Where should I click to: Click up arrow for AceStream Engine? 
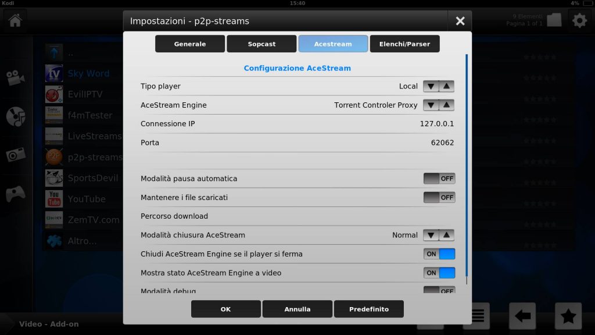pos(446,105)
